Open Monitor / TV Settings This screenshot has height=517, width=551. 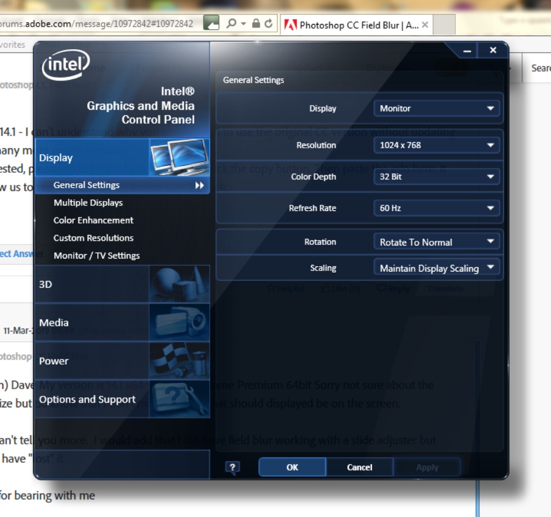[97, 255]
